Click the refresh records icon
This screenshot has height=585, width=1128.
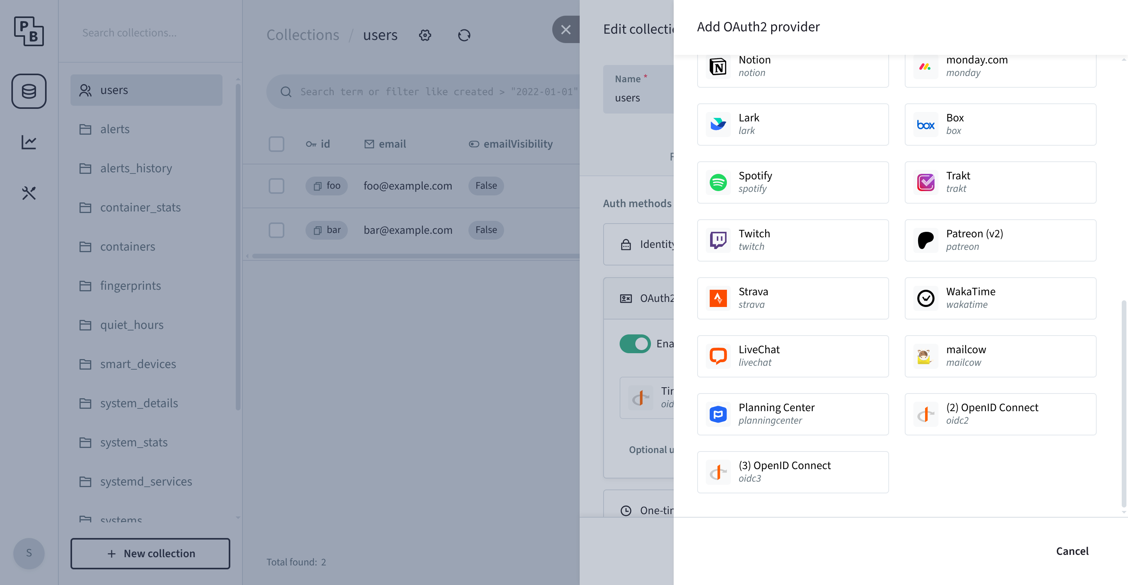point(464,35)
